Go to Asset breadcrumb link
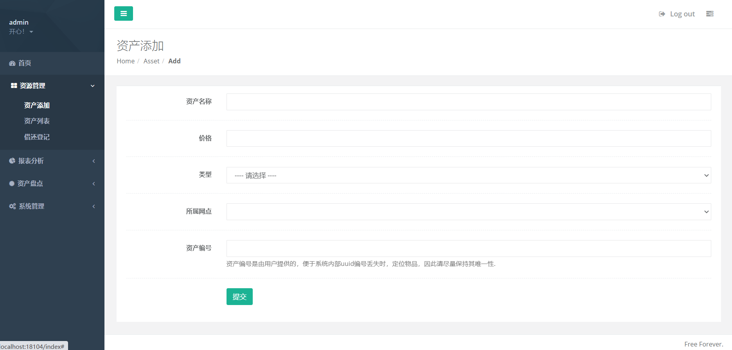 151,61
